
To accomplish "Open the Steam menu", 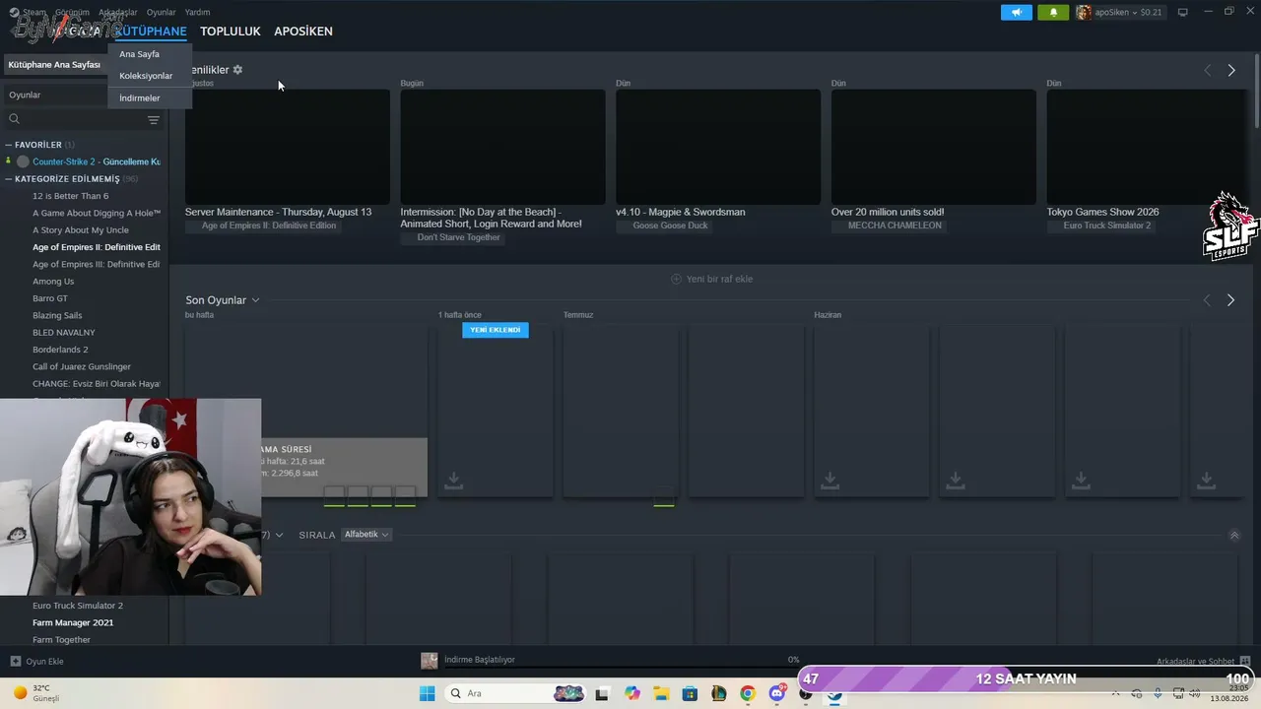I will tap(34, 13).
